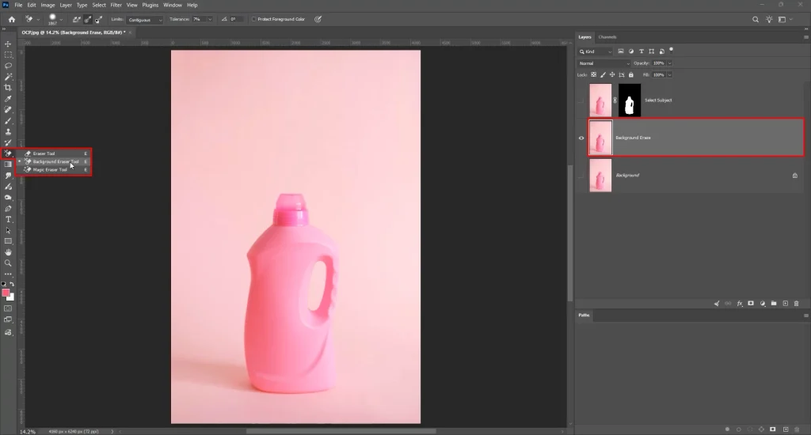Toggle the layer filter on/off switch
811x435 pixels.
tap(672, 50)
